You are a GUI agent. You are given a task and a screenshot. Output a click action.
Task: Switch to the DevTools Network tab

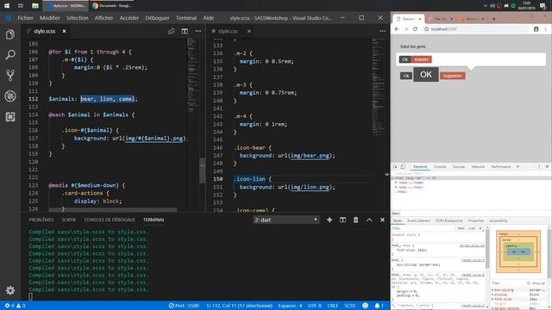478,166
